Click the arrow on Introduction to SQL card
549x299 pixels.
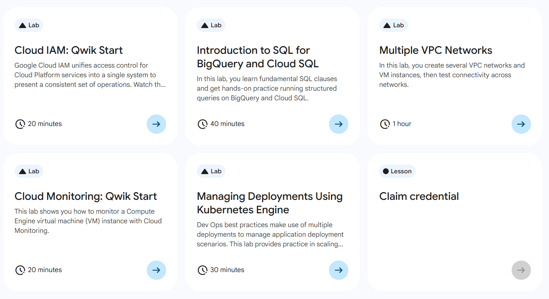point(339,124)
